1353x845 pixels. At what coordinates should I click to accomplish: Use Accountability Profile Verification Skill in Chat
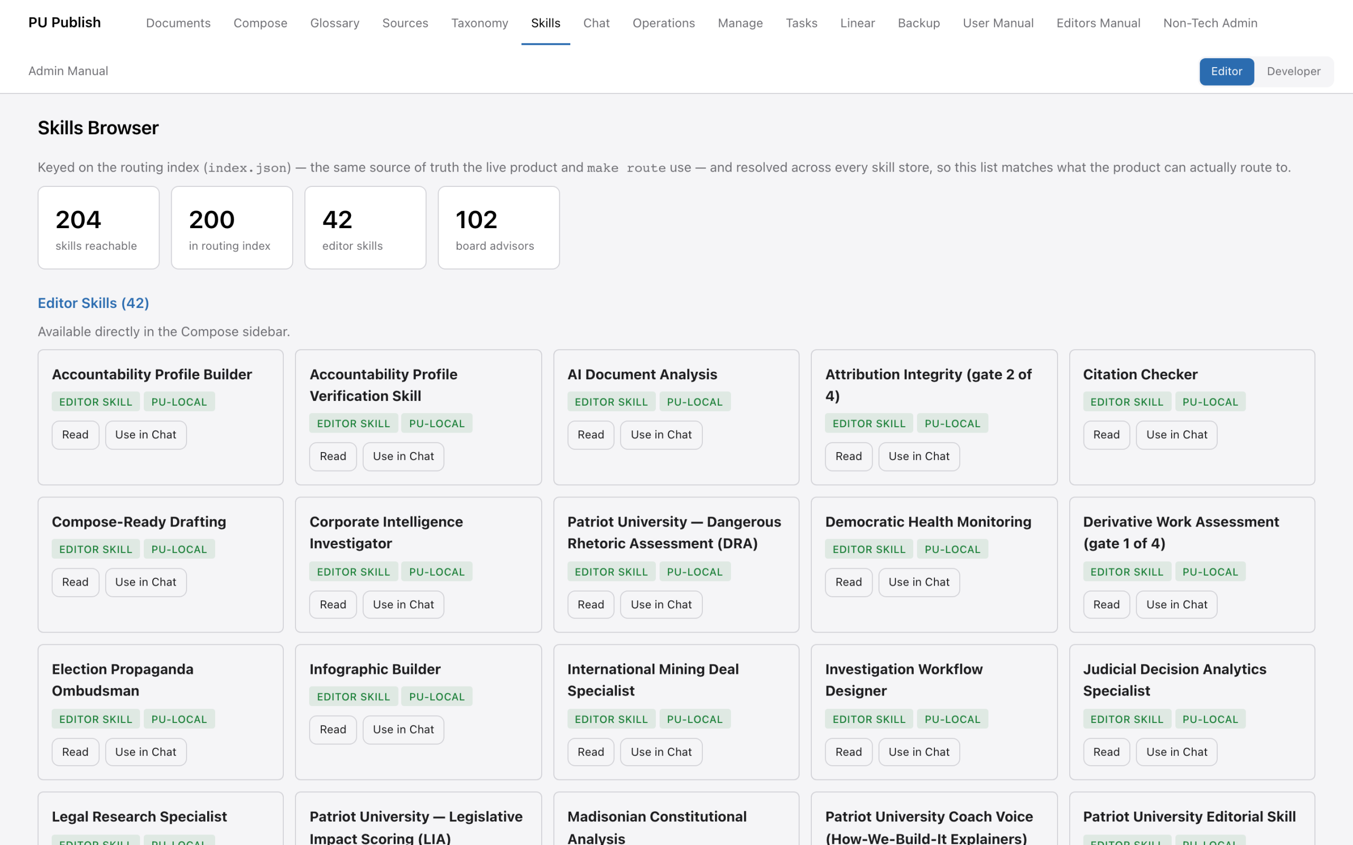pyautogui.click(x=403, y=457)
